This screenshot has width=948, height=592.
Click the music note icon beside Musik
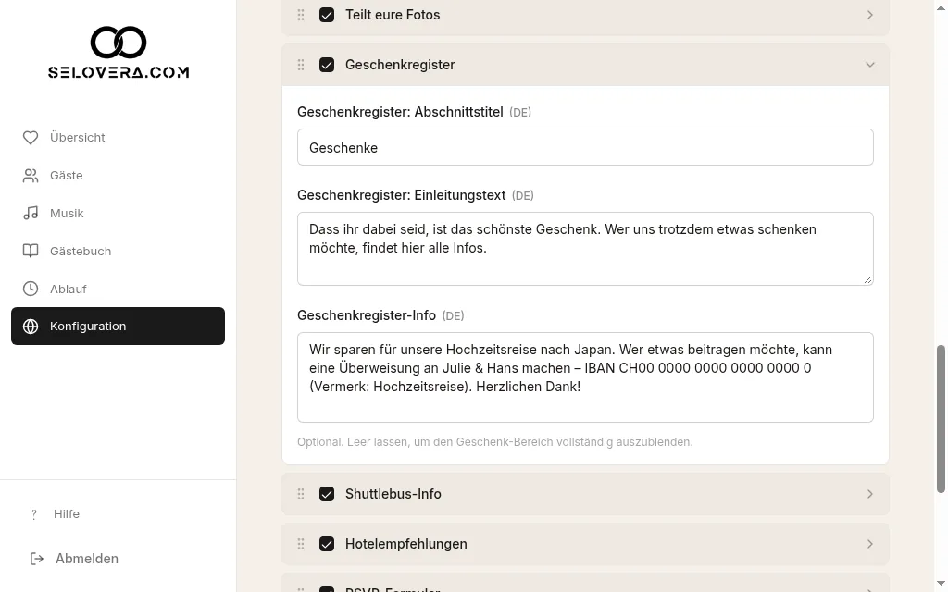point(31,214)
